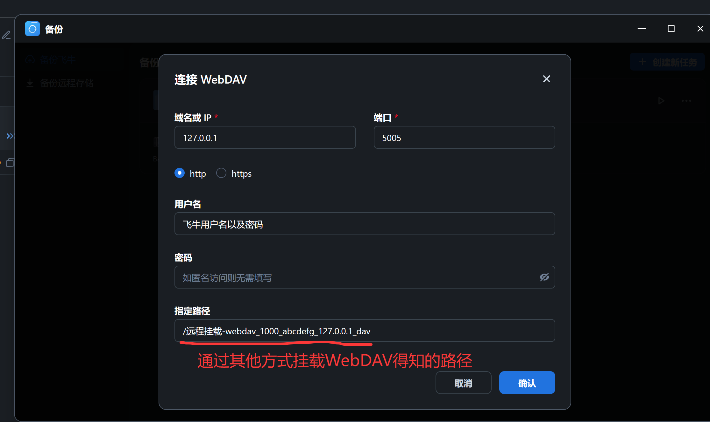The height and width of the screenshot is (422, 710).
Task: Click the Backup app icon in title bar
Action: [32, 29]
